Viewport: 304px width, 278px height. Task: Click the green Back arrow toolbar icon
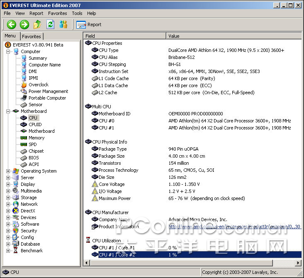[11, 24]
